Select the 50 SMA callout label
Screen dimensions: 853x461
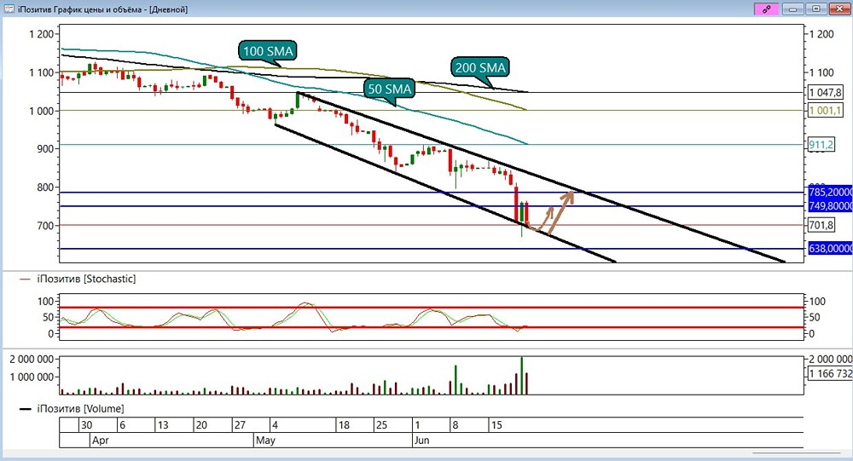(390, 89)
